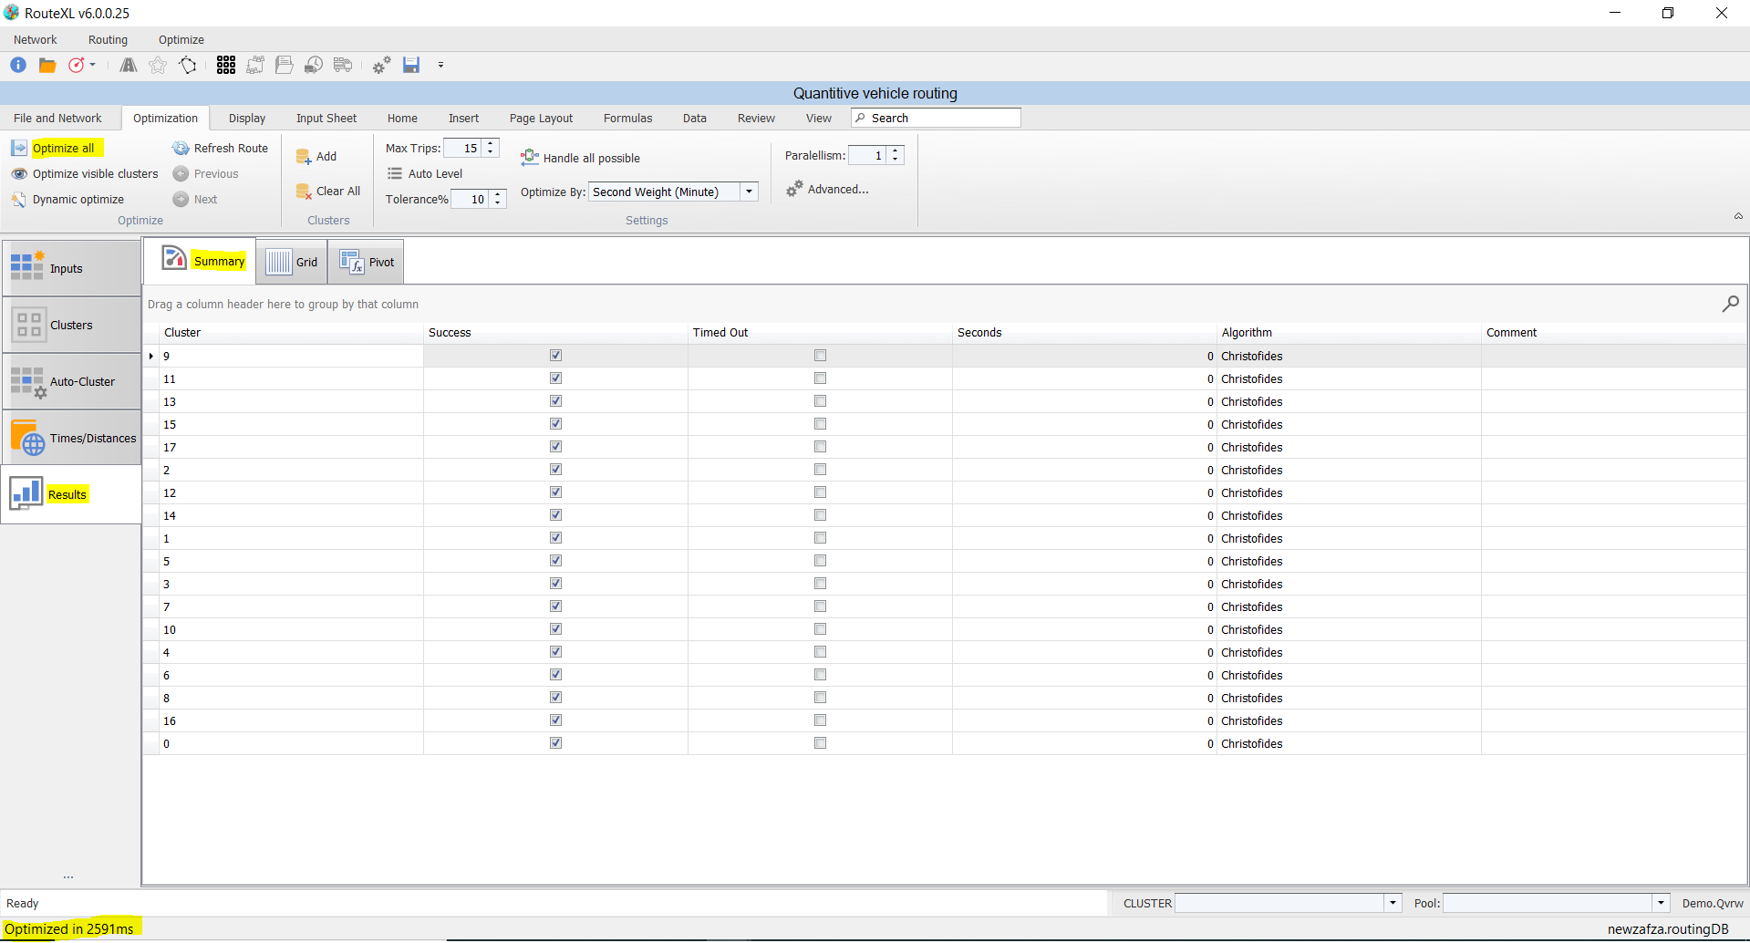Image resolution: width=1750 pixels, height=943 pixels.
Task: Open the Results side panel
Action: click(71, 494)
